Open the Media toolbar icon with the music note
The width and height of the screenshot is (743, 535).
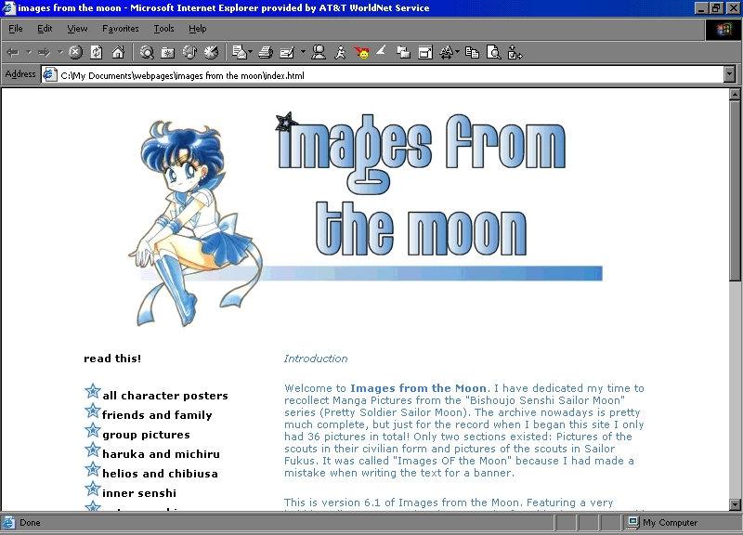[189, 52]
